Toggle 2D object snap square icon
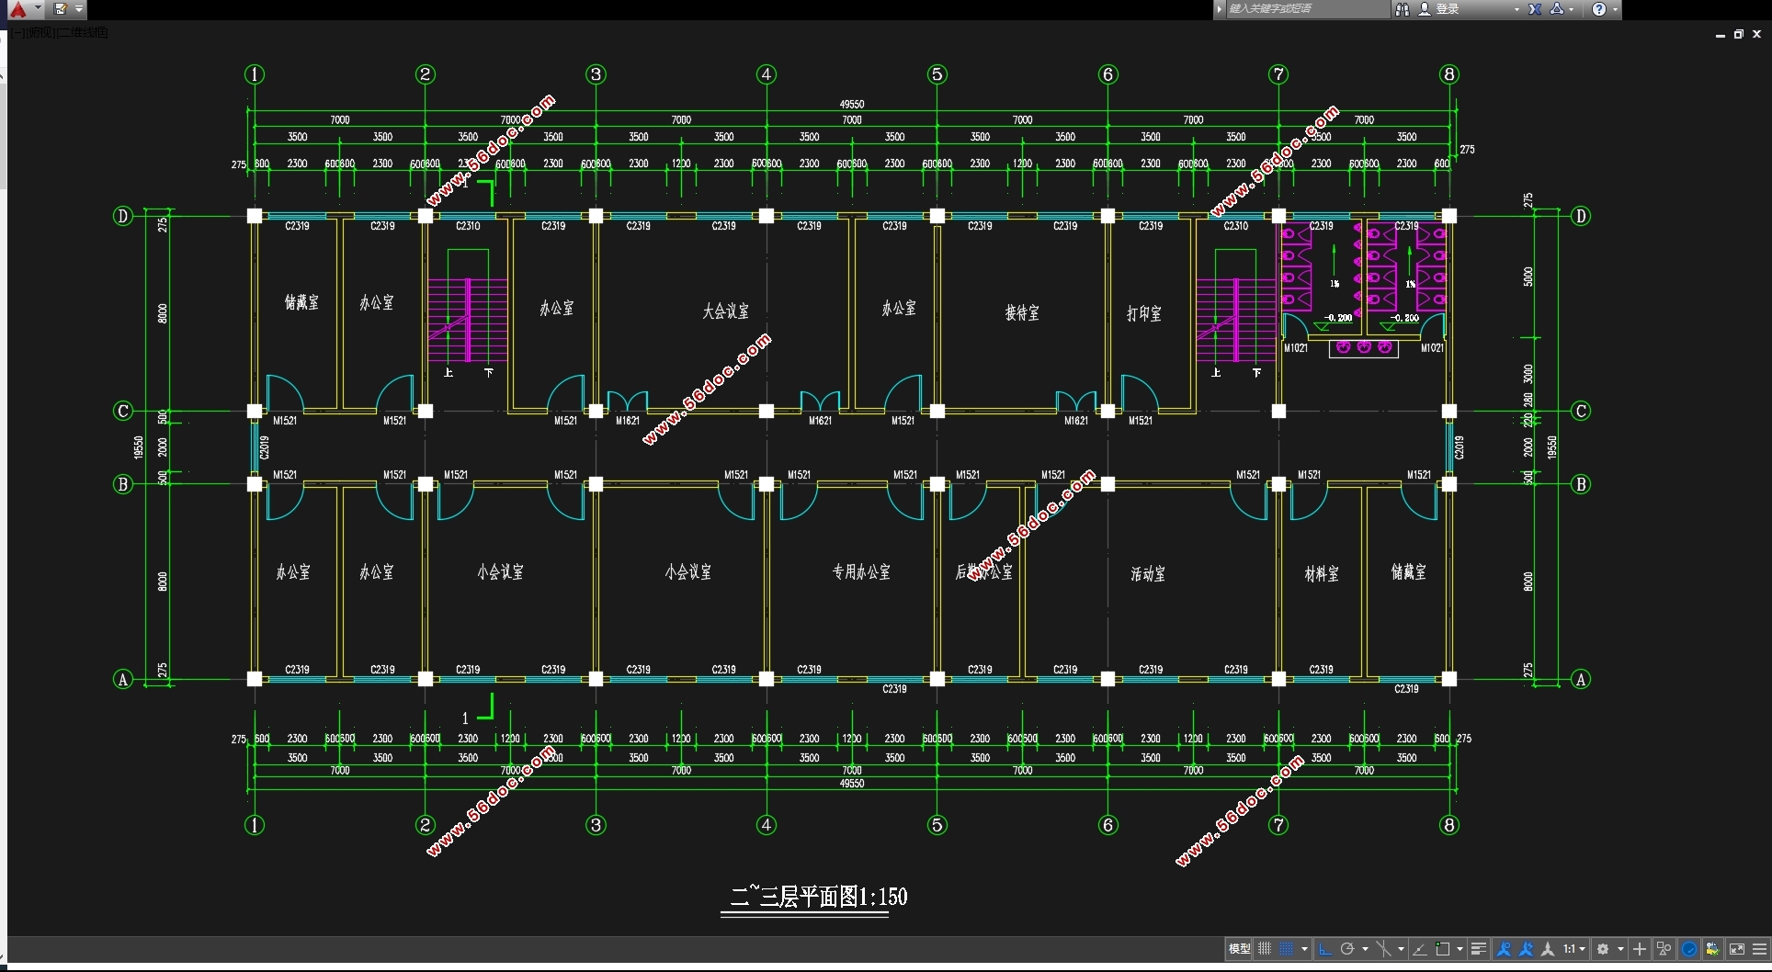This screenshot has width=1772, height=972. click(x=1443, y=949)
